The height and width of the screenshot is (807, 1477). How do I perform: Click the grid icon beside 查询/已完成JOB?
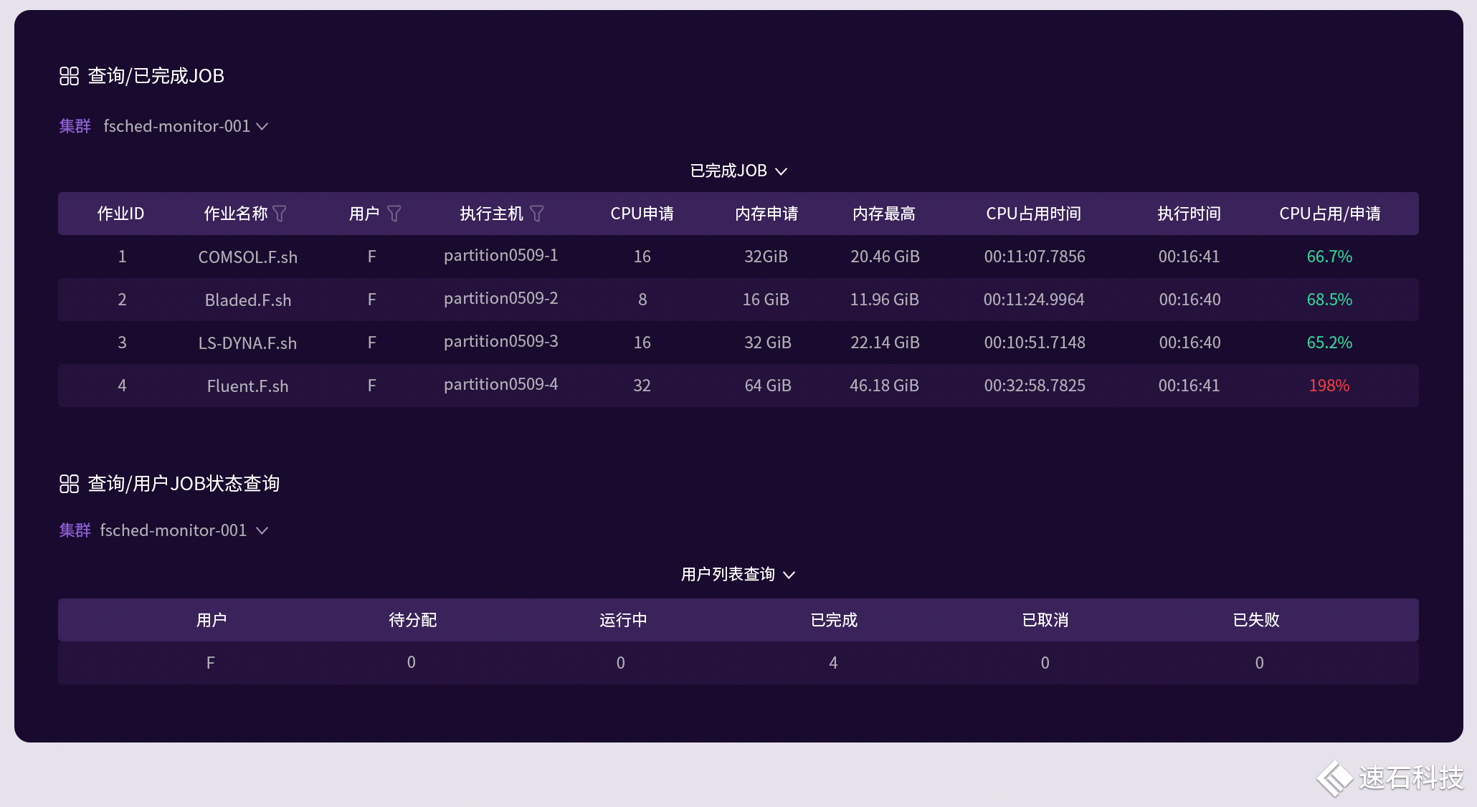point(69,76)
